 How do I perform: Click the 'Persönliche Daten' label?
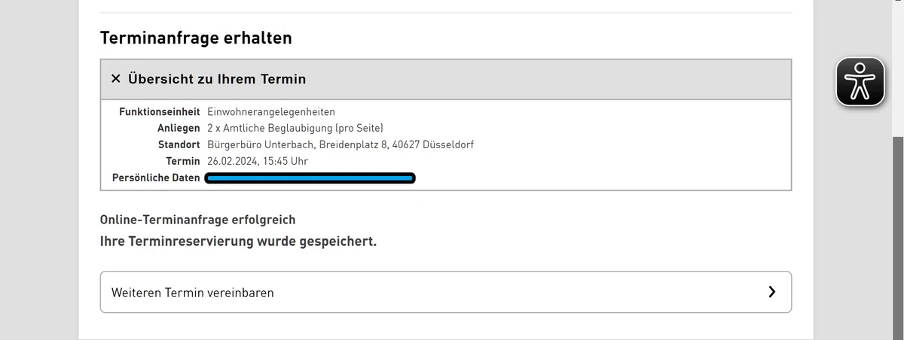(156, 178)
